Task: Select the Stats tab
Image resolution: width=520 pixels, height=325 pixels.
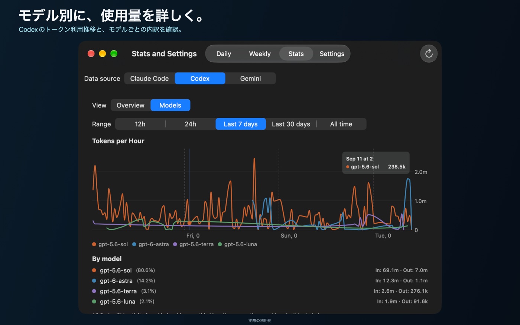Action: tap(296, 54)
